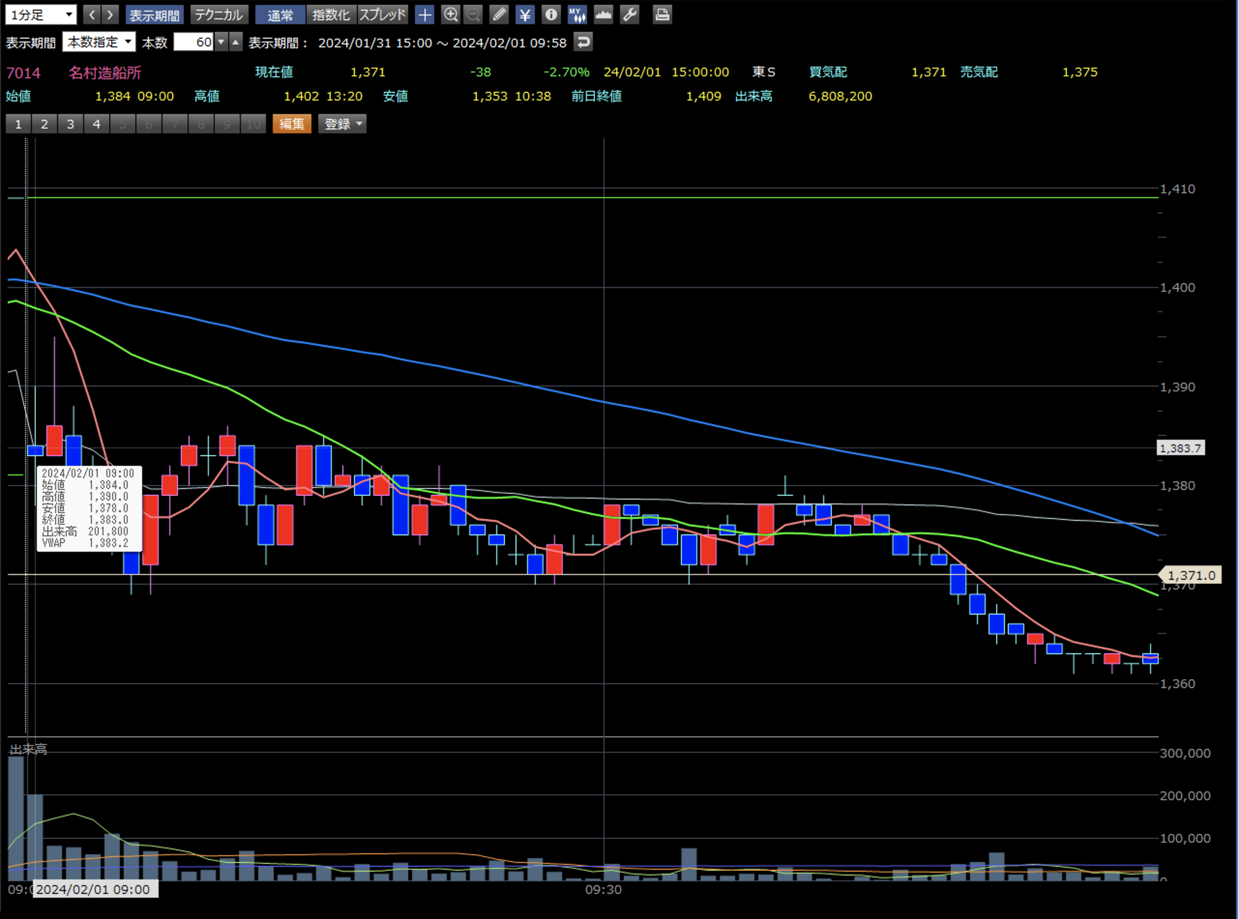Switch to chart preset tab 2
1239x919 pixels.
click(44, 124)
